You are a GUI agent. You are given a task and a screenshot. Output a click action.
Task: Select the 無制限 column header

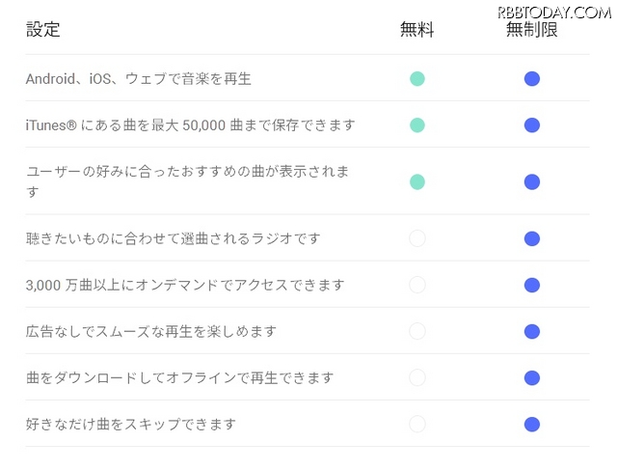pyautogui.click(x=531, y=30)
